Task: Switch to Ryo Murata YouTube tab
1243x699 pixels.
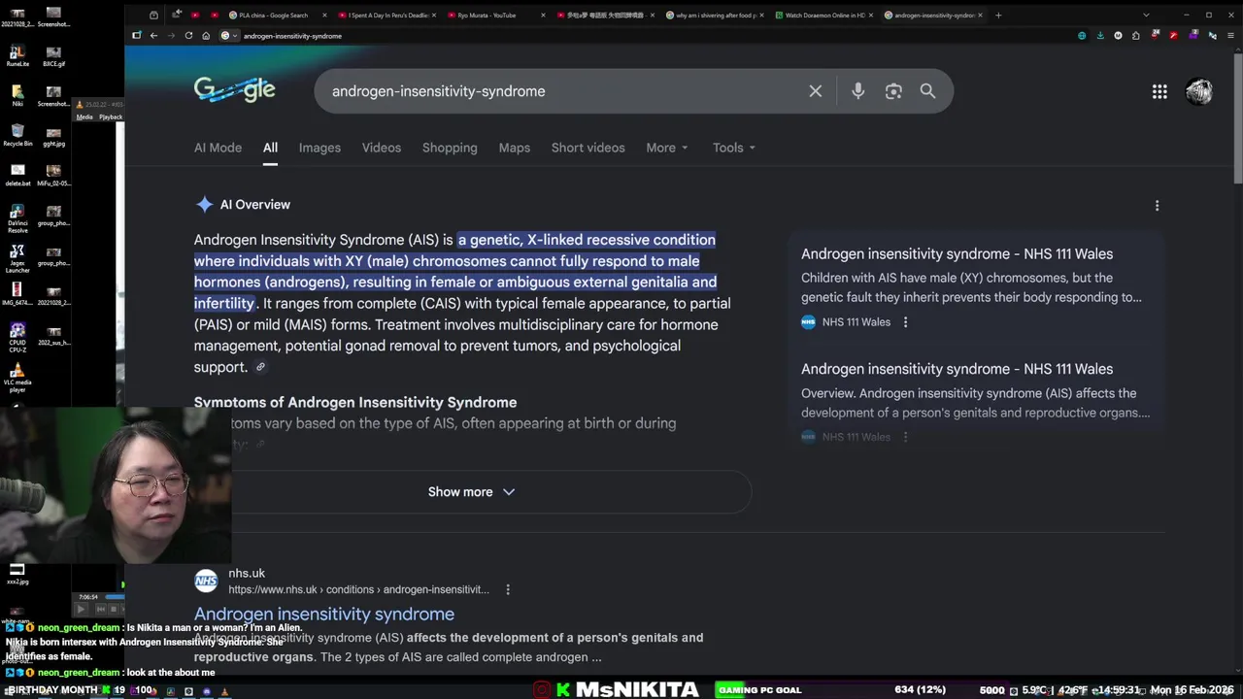Action: [x=496, y=15]
